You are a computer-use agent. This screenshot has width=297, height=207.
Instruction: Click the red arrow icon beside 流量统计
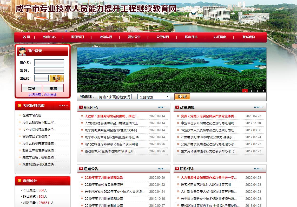point(19,181)
